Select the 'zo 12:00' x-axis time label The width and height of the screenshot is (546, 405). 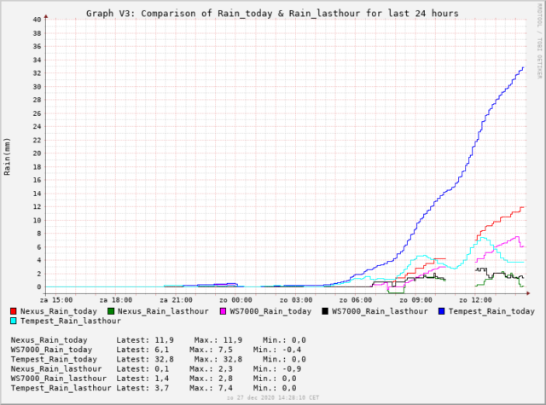[x=474, y=300]
